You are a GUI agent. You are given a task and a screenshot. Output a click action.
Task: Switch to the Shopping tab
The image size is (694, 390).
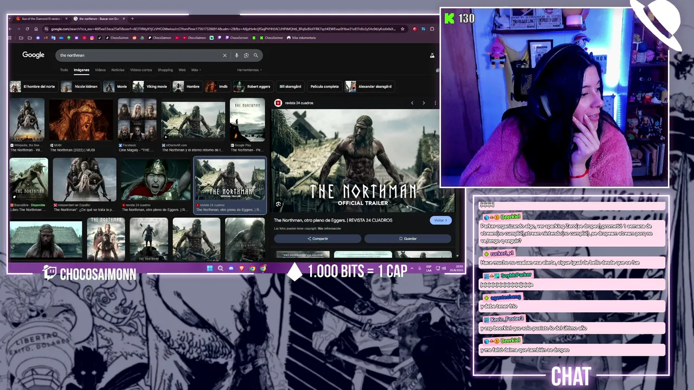(x=165, y=70)
